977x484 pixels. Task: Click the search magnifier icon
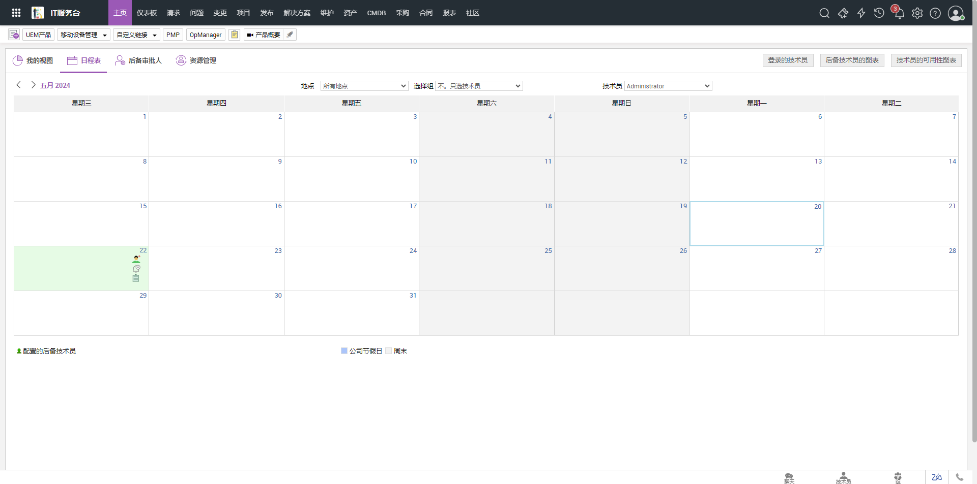tap(824, 13)
